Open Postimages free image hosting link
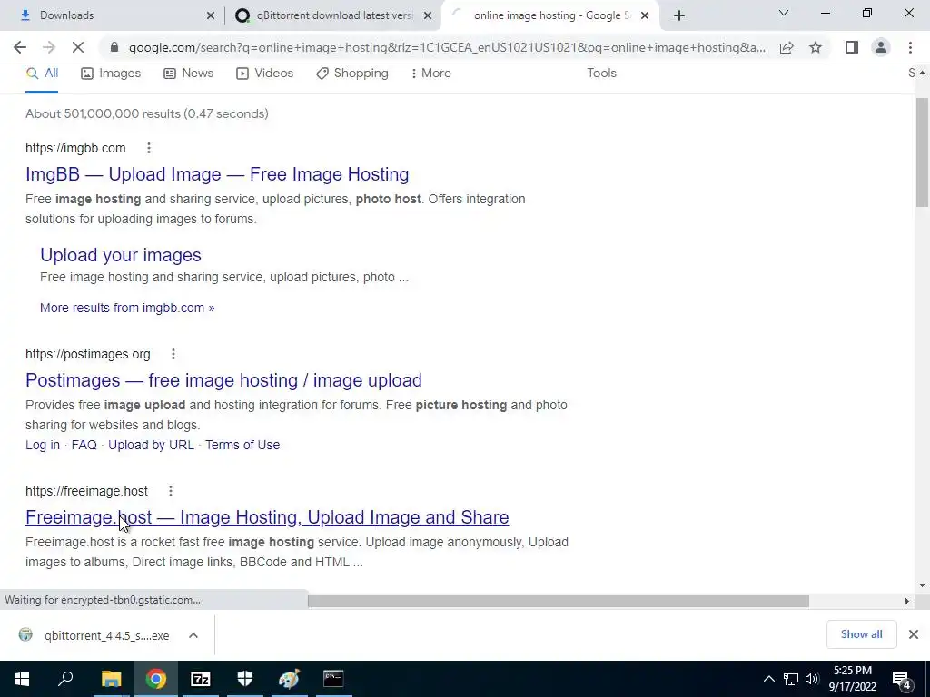Screen dimensions: 930x697 click(x=223, y=380)
